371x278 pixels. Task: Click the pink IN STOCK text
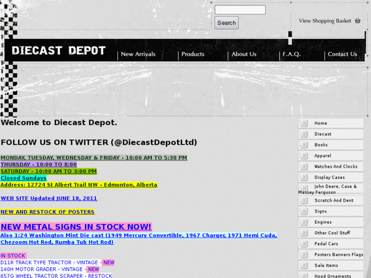13,256
